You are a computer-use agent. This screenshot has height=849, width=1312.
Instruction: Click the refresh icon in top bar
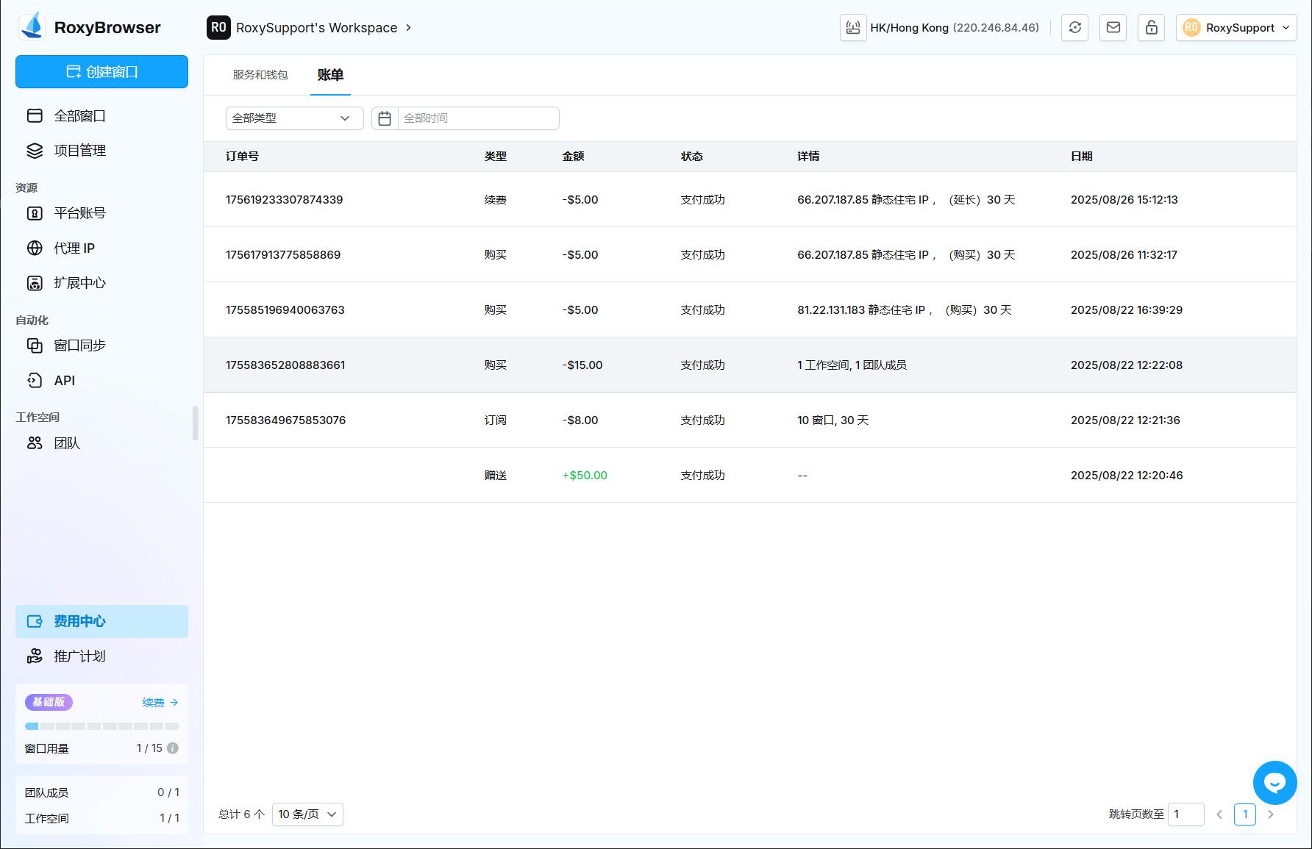coord(1074,28)
